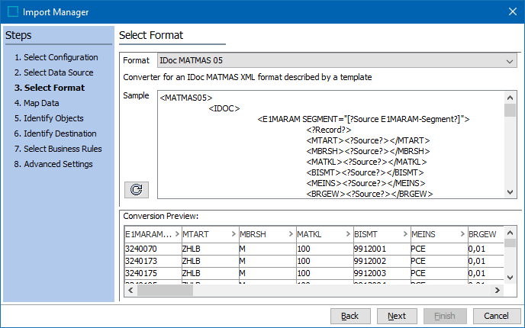Expand the BISMT column header arrow
Image resolution: width=525 pixels, height=328 pixels.
[405, 234]
